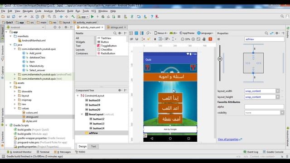Switch to the Text tab of layout editor
290x163 pixels.
(93, 146)
